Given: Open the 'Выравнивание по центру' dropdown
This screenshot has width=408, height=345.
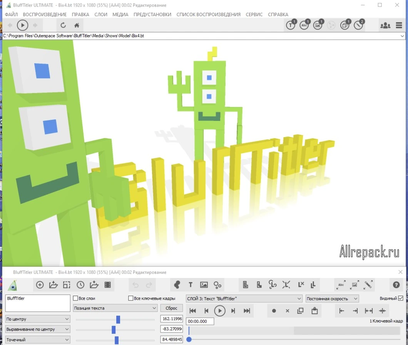Looking at the screenshot, I should pyautogui.click(x=38, y=329).
